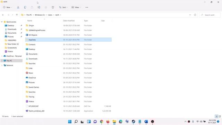Show hidden system tray icons
The image size is (222, 125).
185,122
